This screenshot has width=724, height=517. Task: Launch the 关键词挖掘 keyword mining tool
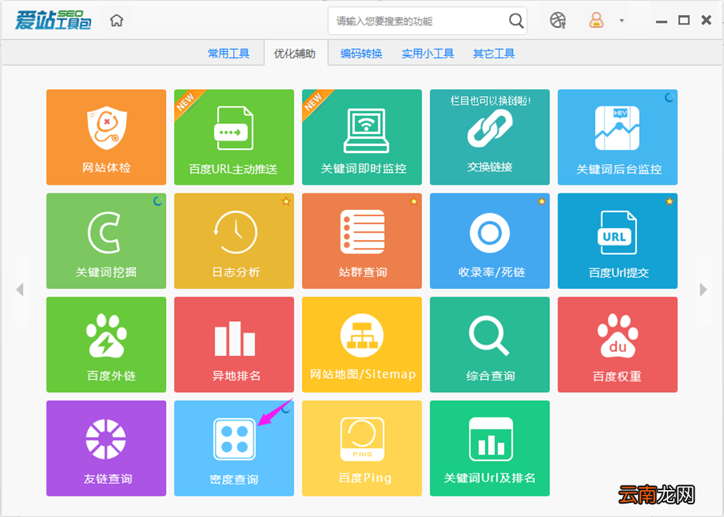tap(106, 241)
